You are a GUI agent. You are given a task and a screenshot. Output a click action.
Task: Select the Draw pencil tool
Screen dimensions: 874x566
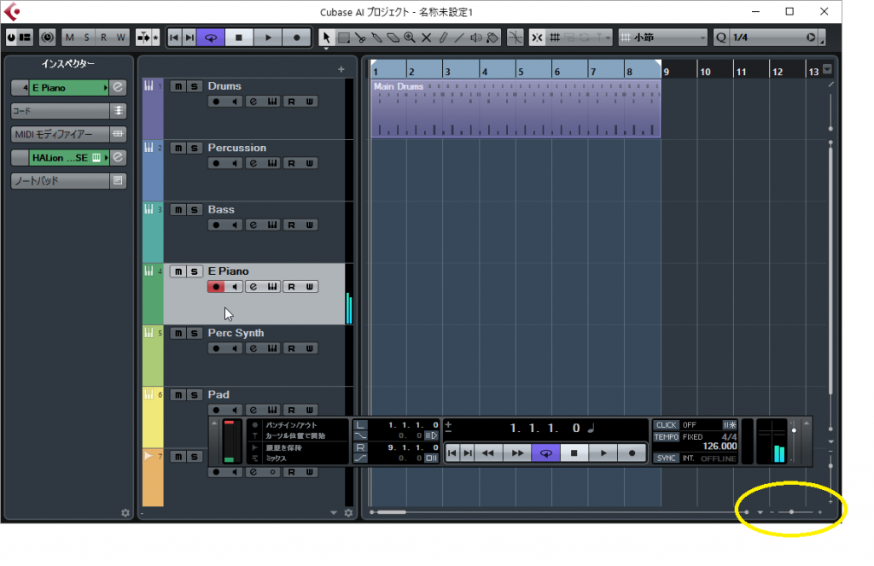(x=443, y=38)
